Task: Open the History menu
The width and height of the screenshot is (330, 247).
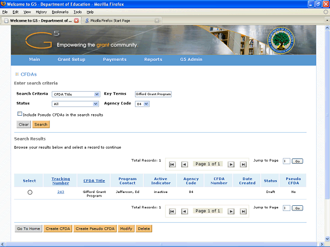Action: tap(41, 12)
